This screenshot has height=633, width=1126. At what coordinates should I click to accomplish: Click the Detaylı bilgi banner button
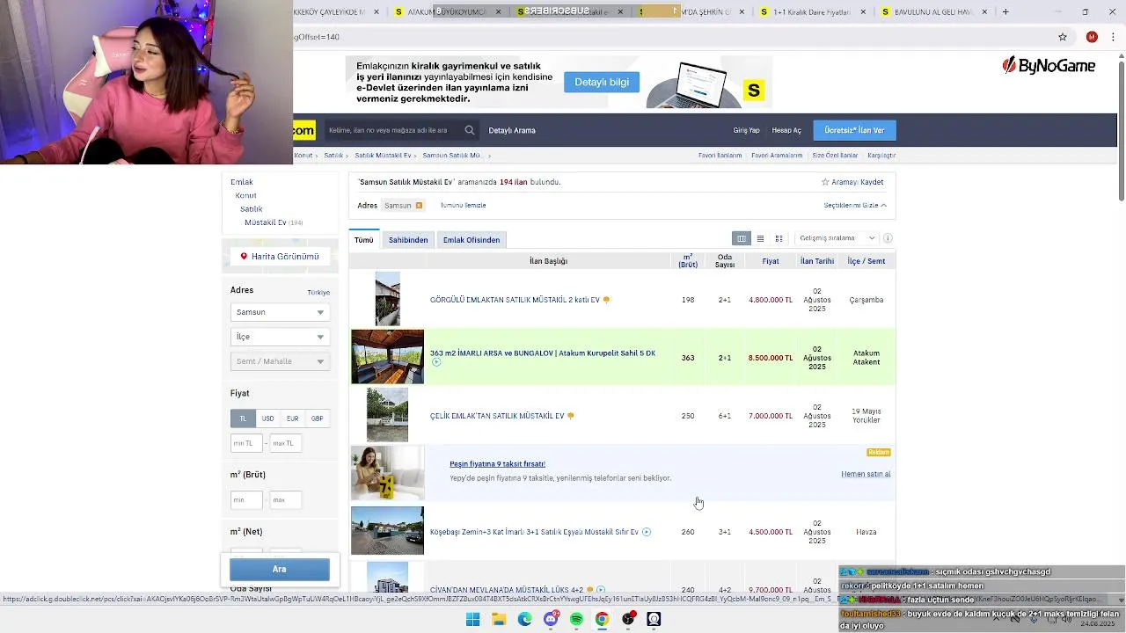(602, 82)
